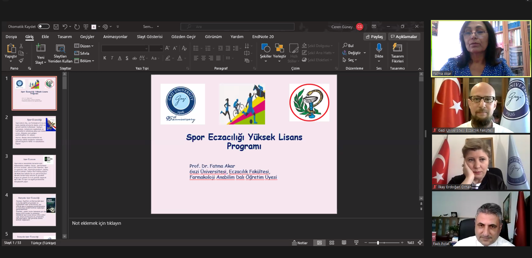
Task: Toggle italic T formatting
Action: tap(112, 58)
